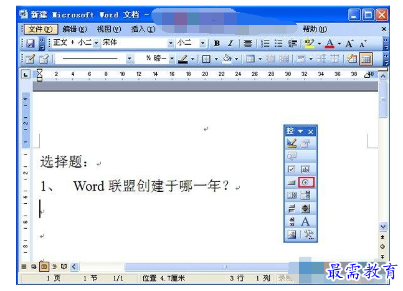
Task: Open the 宋体 font name dropdown
Action: 171,43
